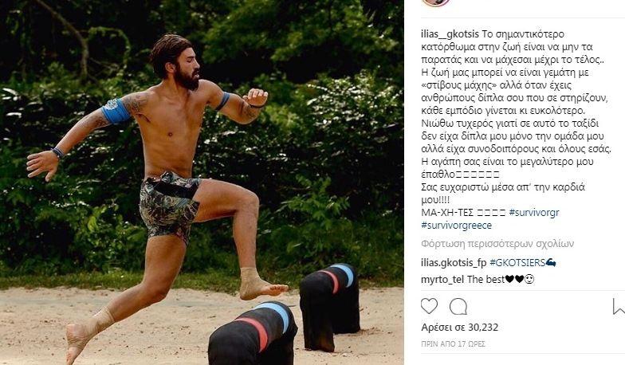Visit commenter myrto_tel profile
Viewport: 625px width, 365px height.
click(442, 279)
